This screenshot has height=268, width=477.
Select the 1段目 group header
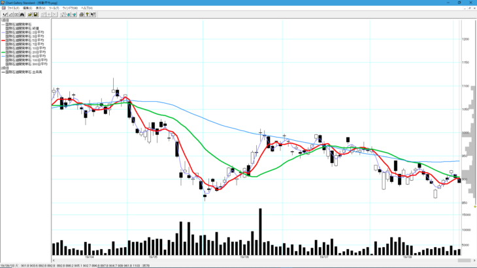click(5, 21)
